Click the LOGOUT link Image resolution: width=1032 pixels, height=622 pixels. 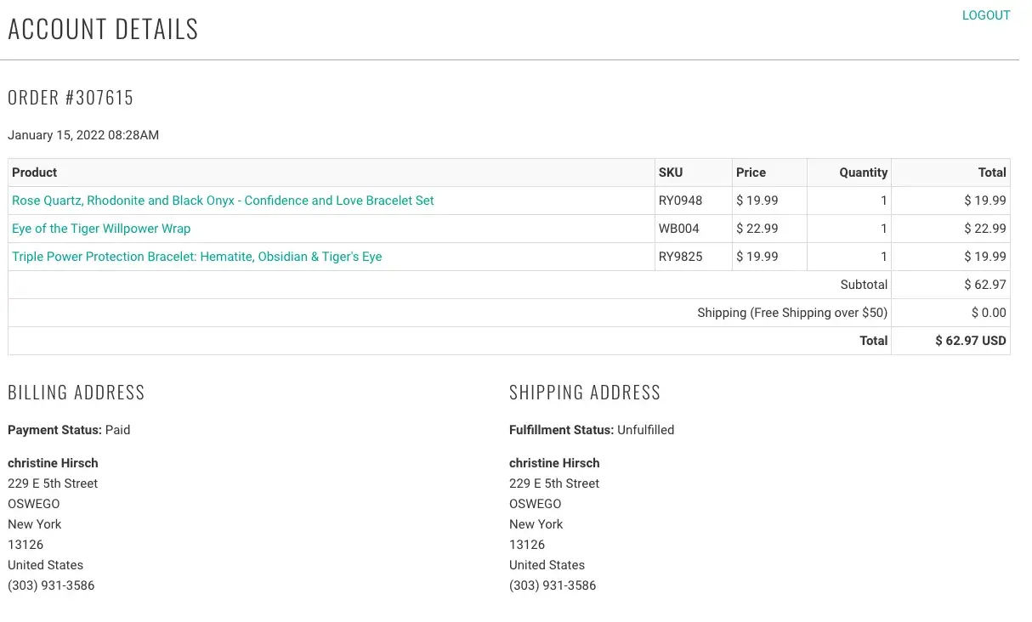point(985,15)
